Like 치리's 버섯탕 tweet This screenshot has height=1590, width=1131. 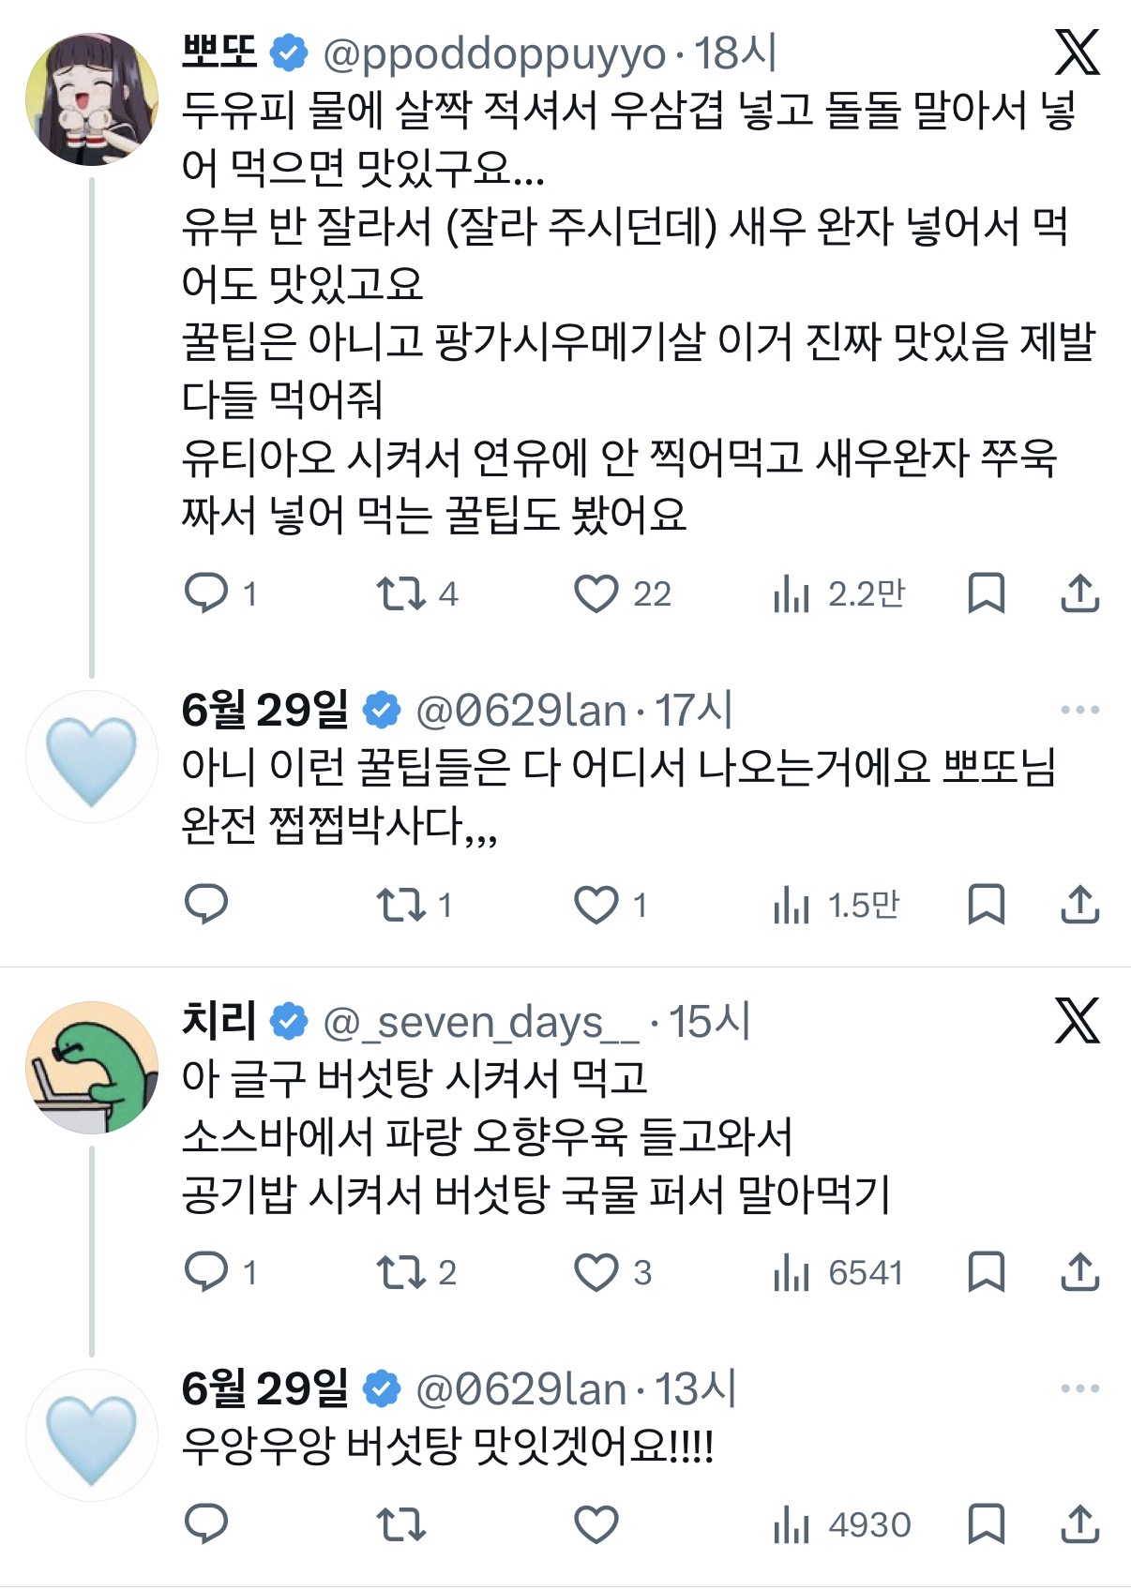coord(596,1272)
